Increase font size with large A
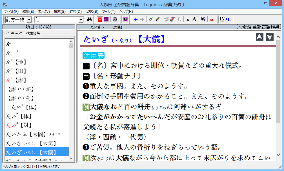This screenshot has width=284, height=171. [194, 19]
